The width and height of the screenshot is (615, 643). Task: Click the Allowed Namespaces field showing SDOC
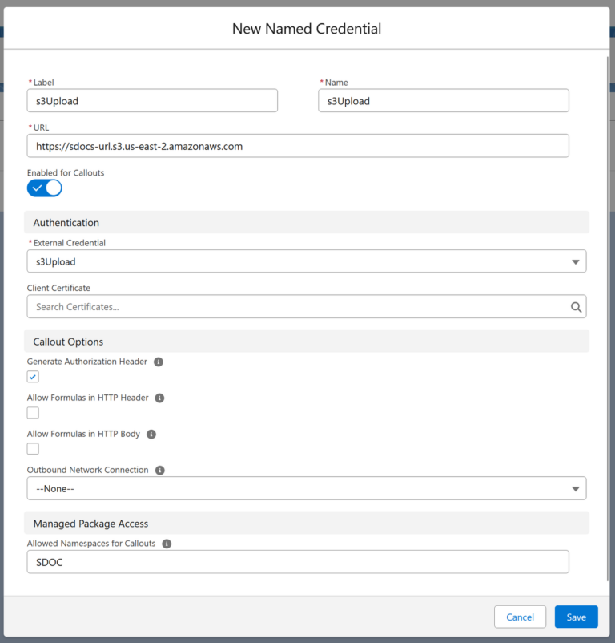298,561
